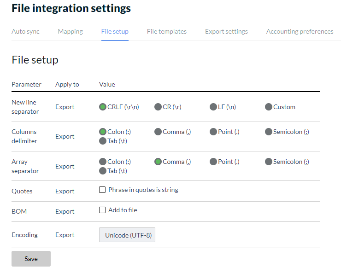Pick Custom new line separator option

point(269,107)
